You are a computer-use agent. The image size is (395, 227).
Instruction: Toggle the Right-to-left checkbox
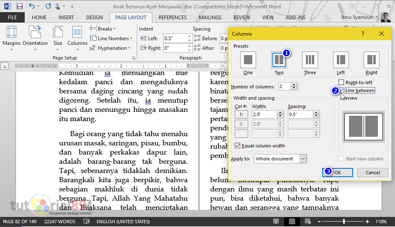click(x=341, y=83)
